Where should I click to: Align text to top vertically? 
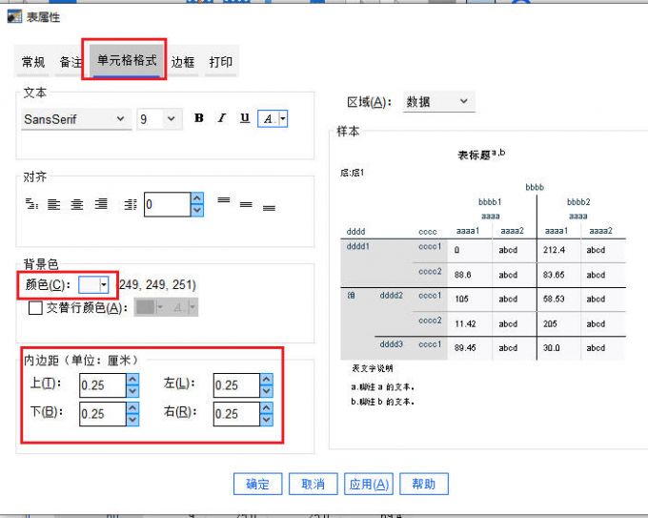224,200
